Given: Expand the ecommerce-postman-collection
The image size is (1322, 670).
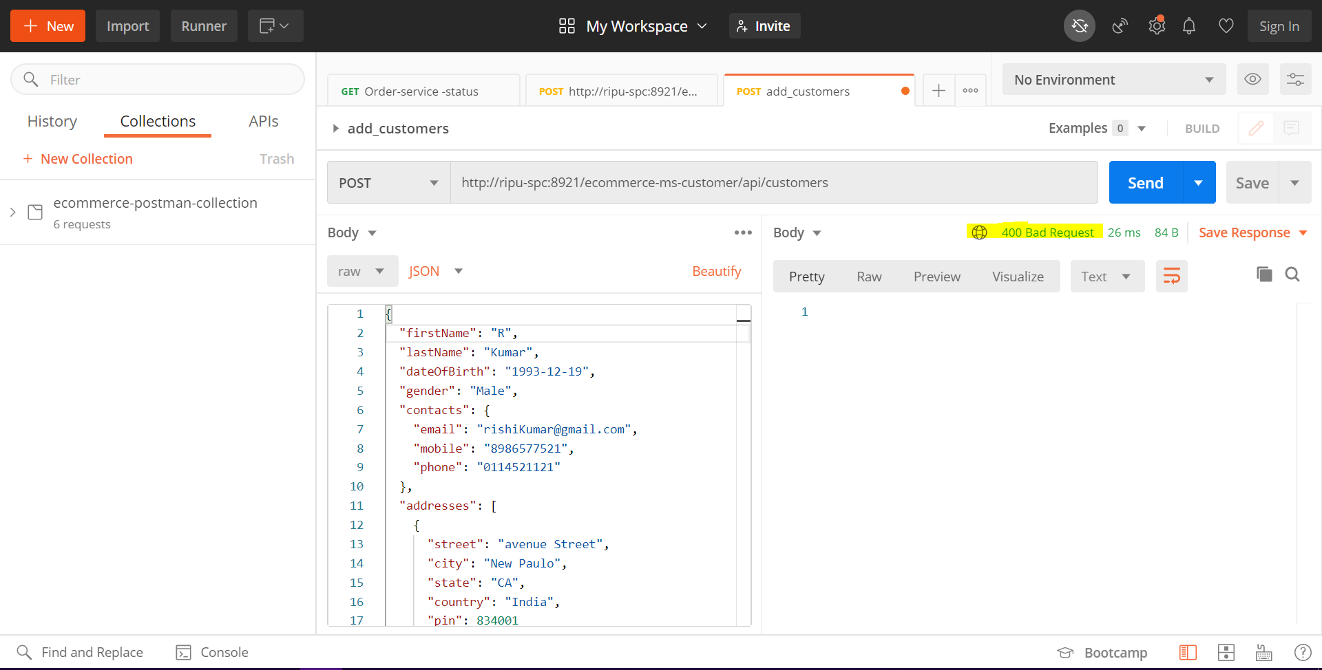Looking at the screenshot, I should 13,212.
